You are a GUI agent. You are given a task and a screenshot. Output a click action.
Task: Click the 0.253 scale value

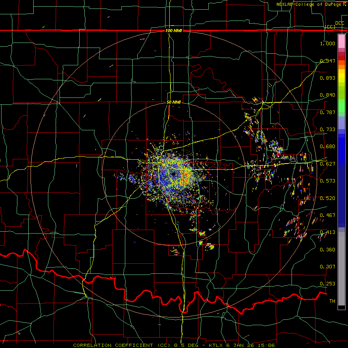(328, 284)
